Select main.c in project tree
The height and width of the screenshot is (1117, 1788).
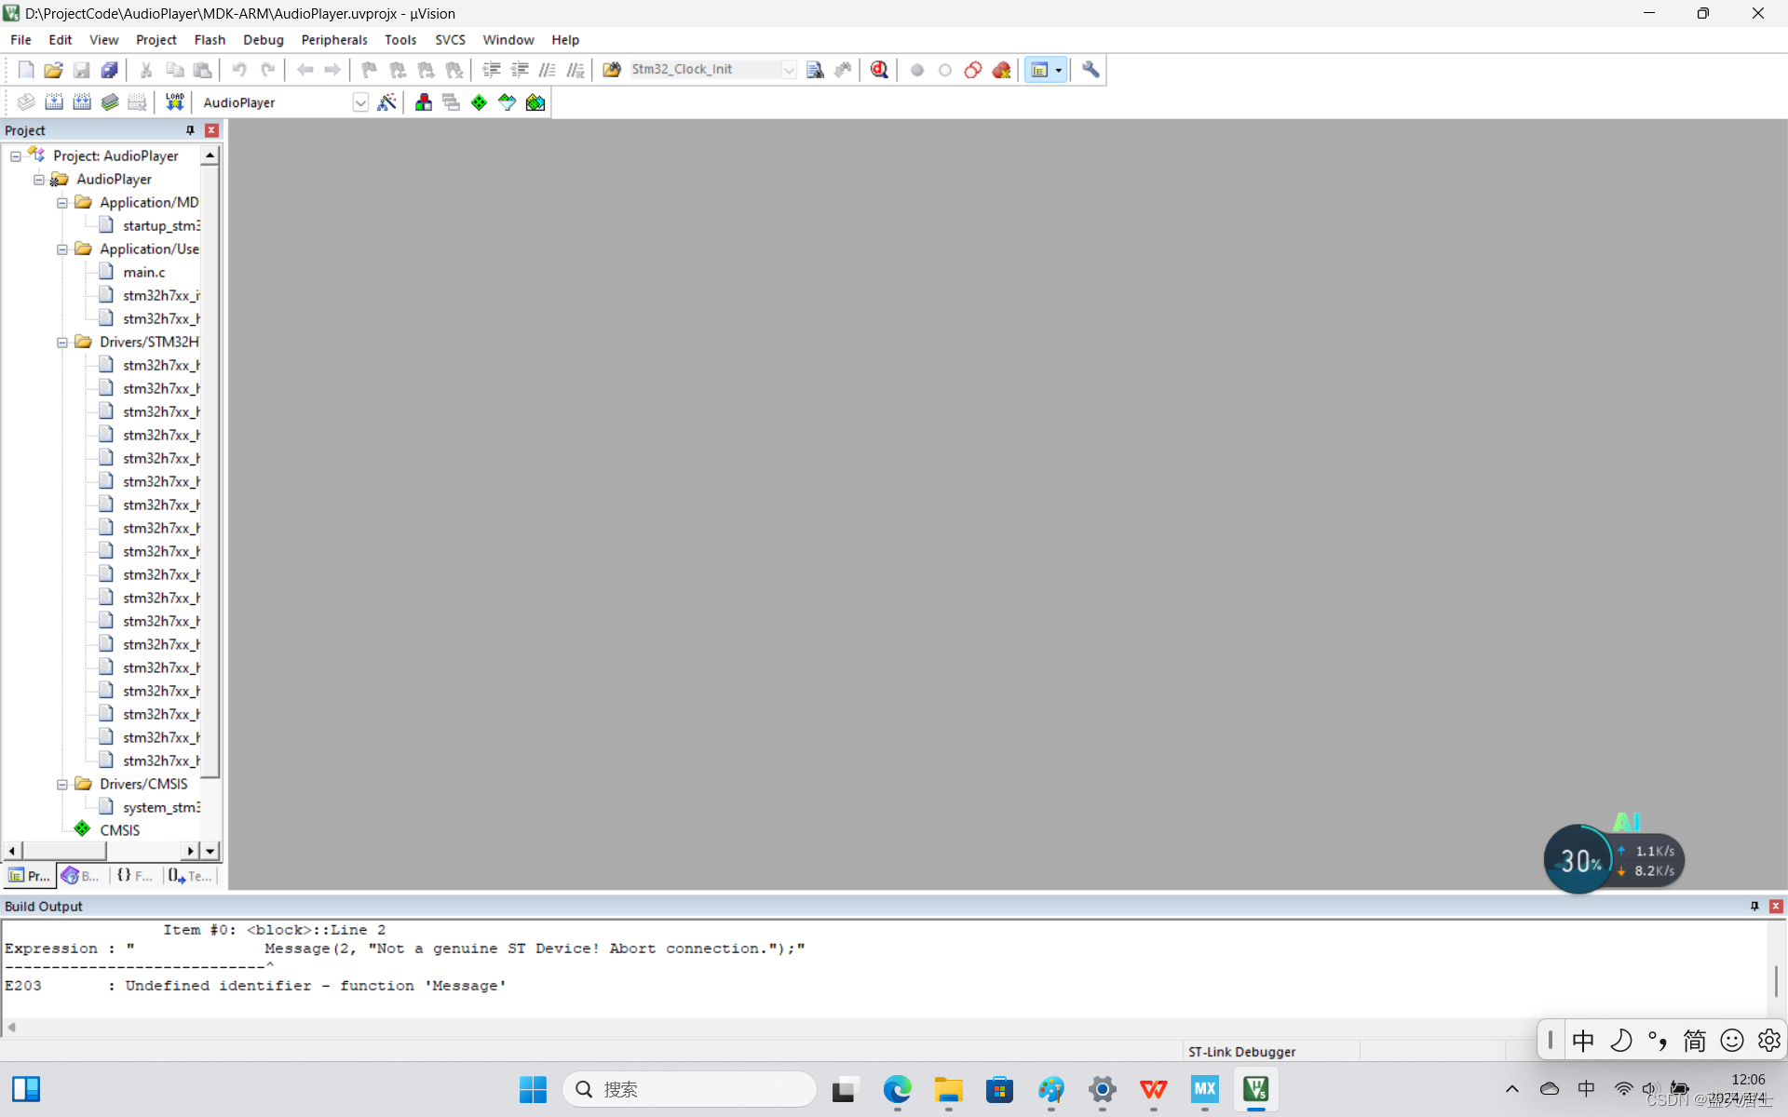pos(144,272)
